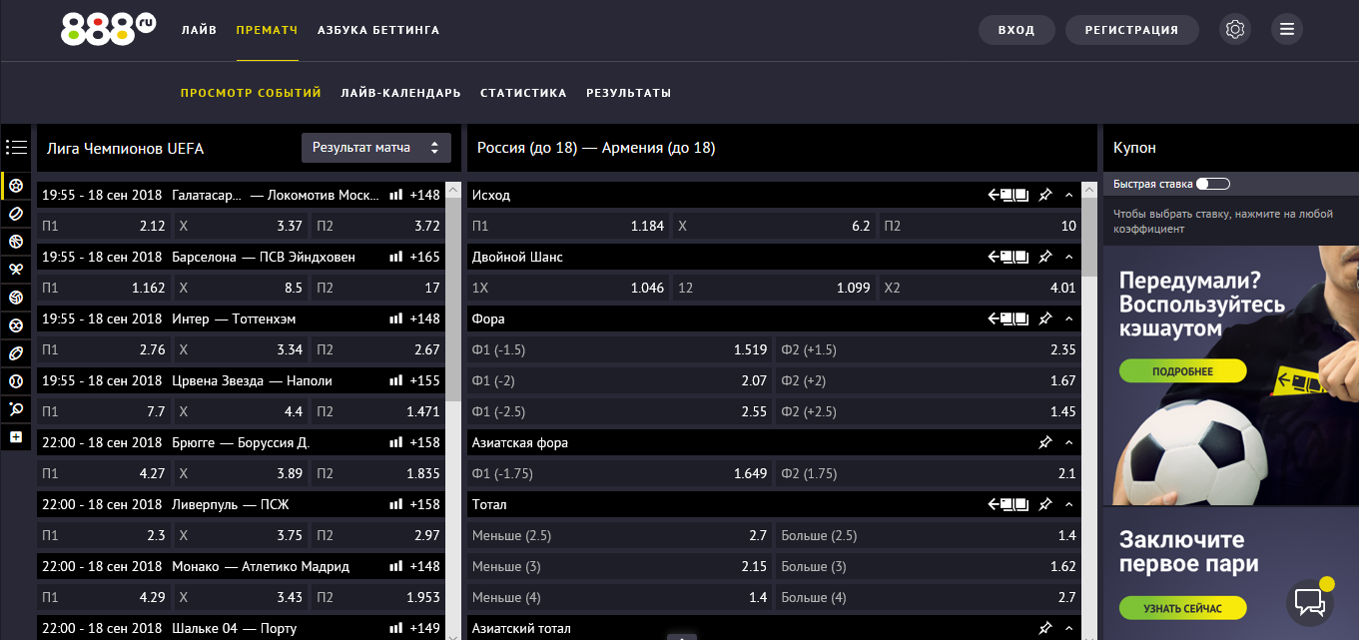Select the table tennis racket icon
The image size is (1359, 640).
click(16, 409)
